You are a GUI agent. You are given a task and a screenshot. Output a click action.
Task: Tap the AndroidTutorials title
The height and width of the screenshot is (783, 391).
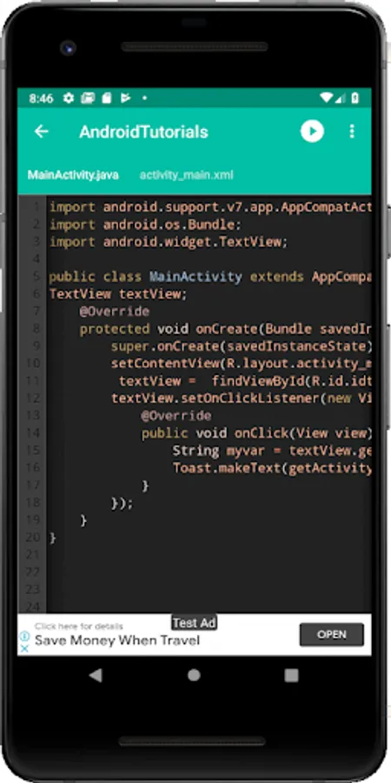[x=143, y=132]
